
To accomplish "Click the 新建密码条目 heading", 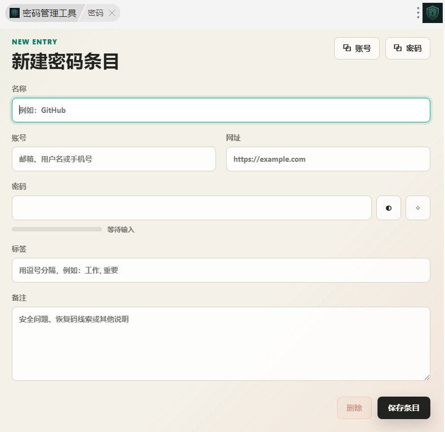I will pos(65,61).
